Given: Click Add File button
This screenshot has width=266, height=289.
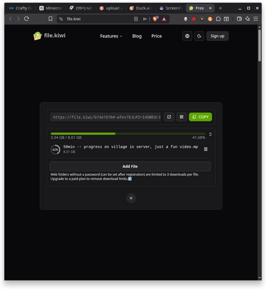Looking at the screenshot, I should point(130,166).
